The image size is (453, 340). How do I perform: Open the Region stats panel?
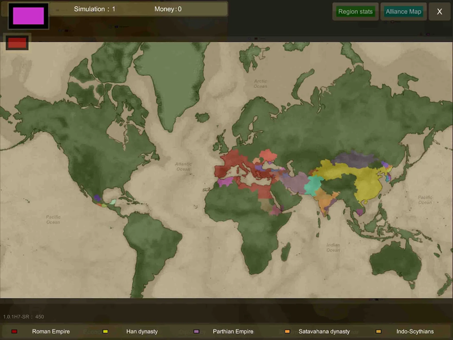pyautogui.click(x=355, y=11)
